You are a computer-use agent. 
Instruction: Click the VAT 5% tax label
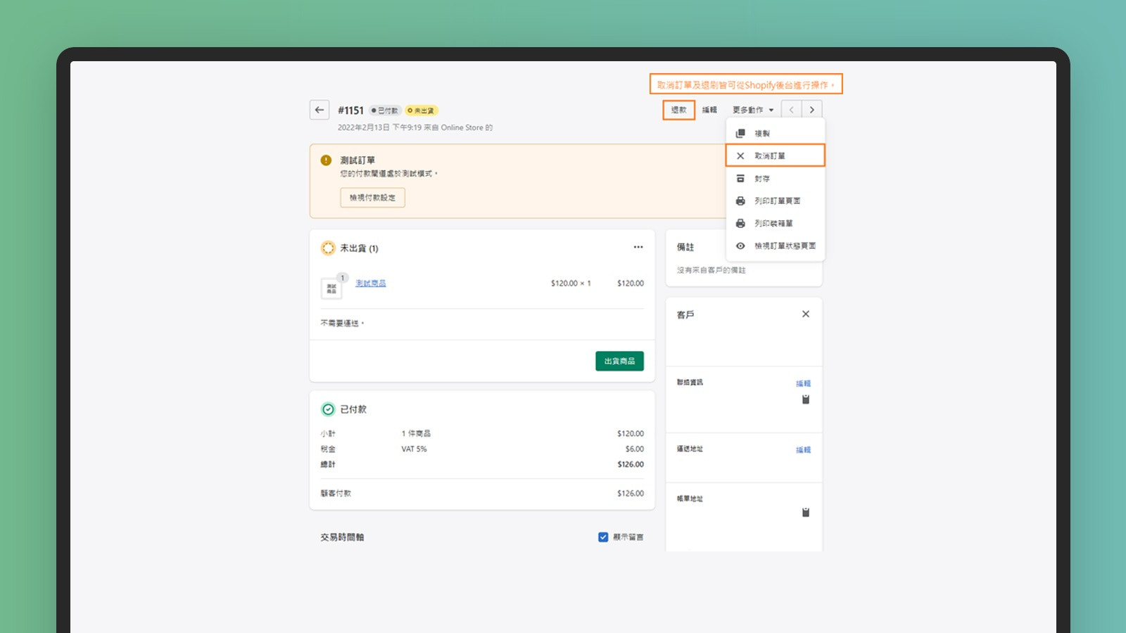click(415, 449)
